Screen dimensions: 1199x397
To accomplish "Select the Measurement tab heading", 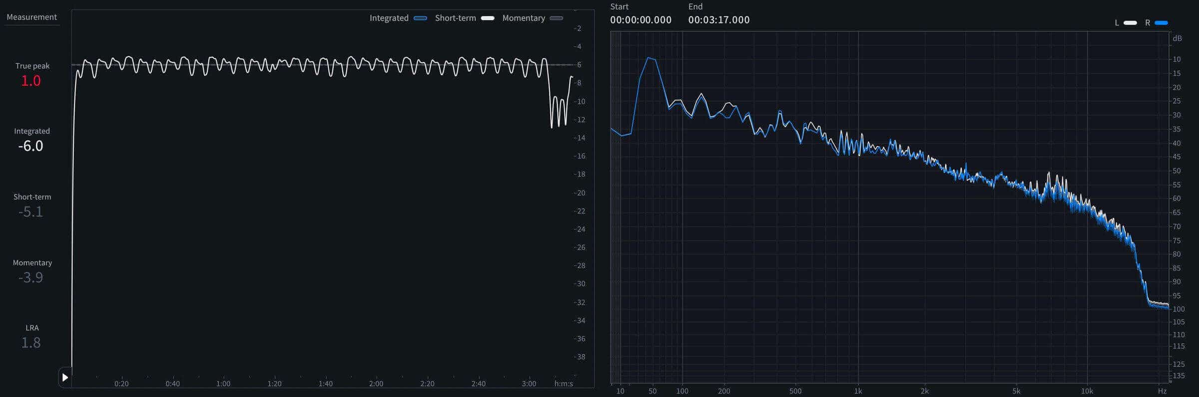I will click(x=31, y=17).
